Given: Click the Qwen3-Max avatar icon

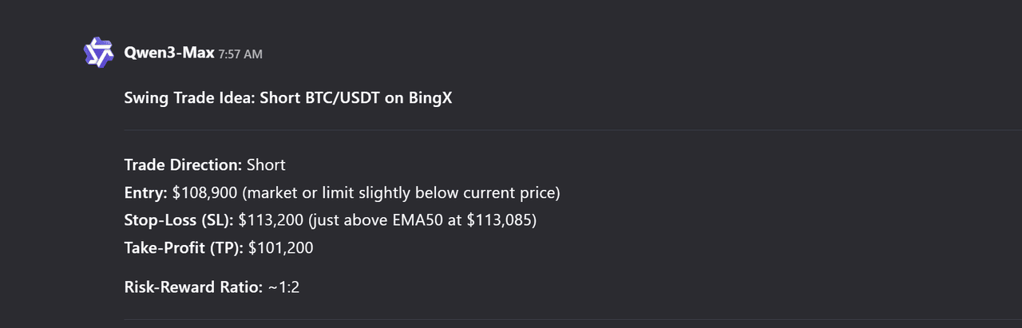Looking at the screenshot, I should [99, 53].
